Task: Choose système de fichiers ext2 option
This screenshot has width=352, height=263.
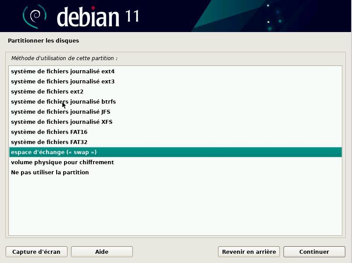Action: 47,91
